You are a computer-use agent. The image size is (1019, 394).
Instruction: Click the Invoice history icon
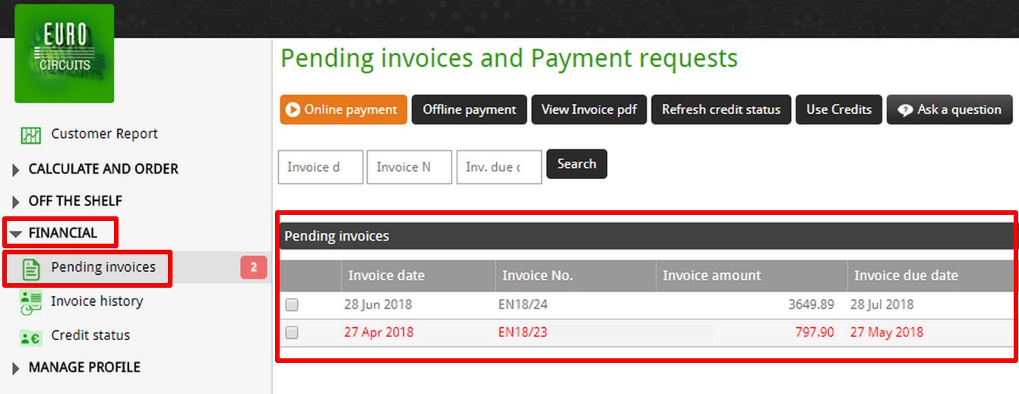tap(30, 302)
